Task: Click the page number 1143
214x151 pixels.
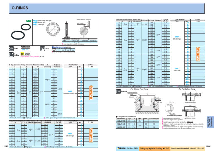Action: [x=6, y=146]
